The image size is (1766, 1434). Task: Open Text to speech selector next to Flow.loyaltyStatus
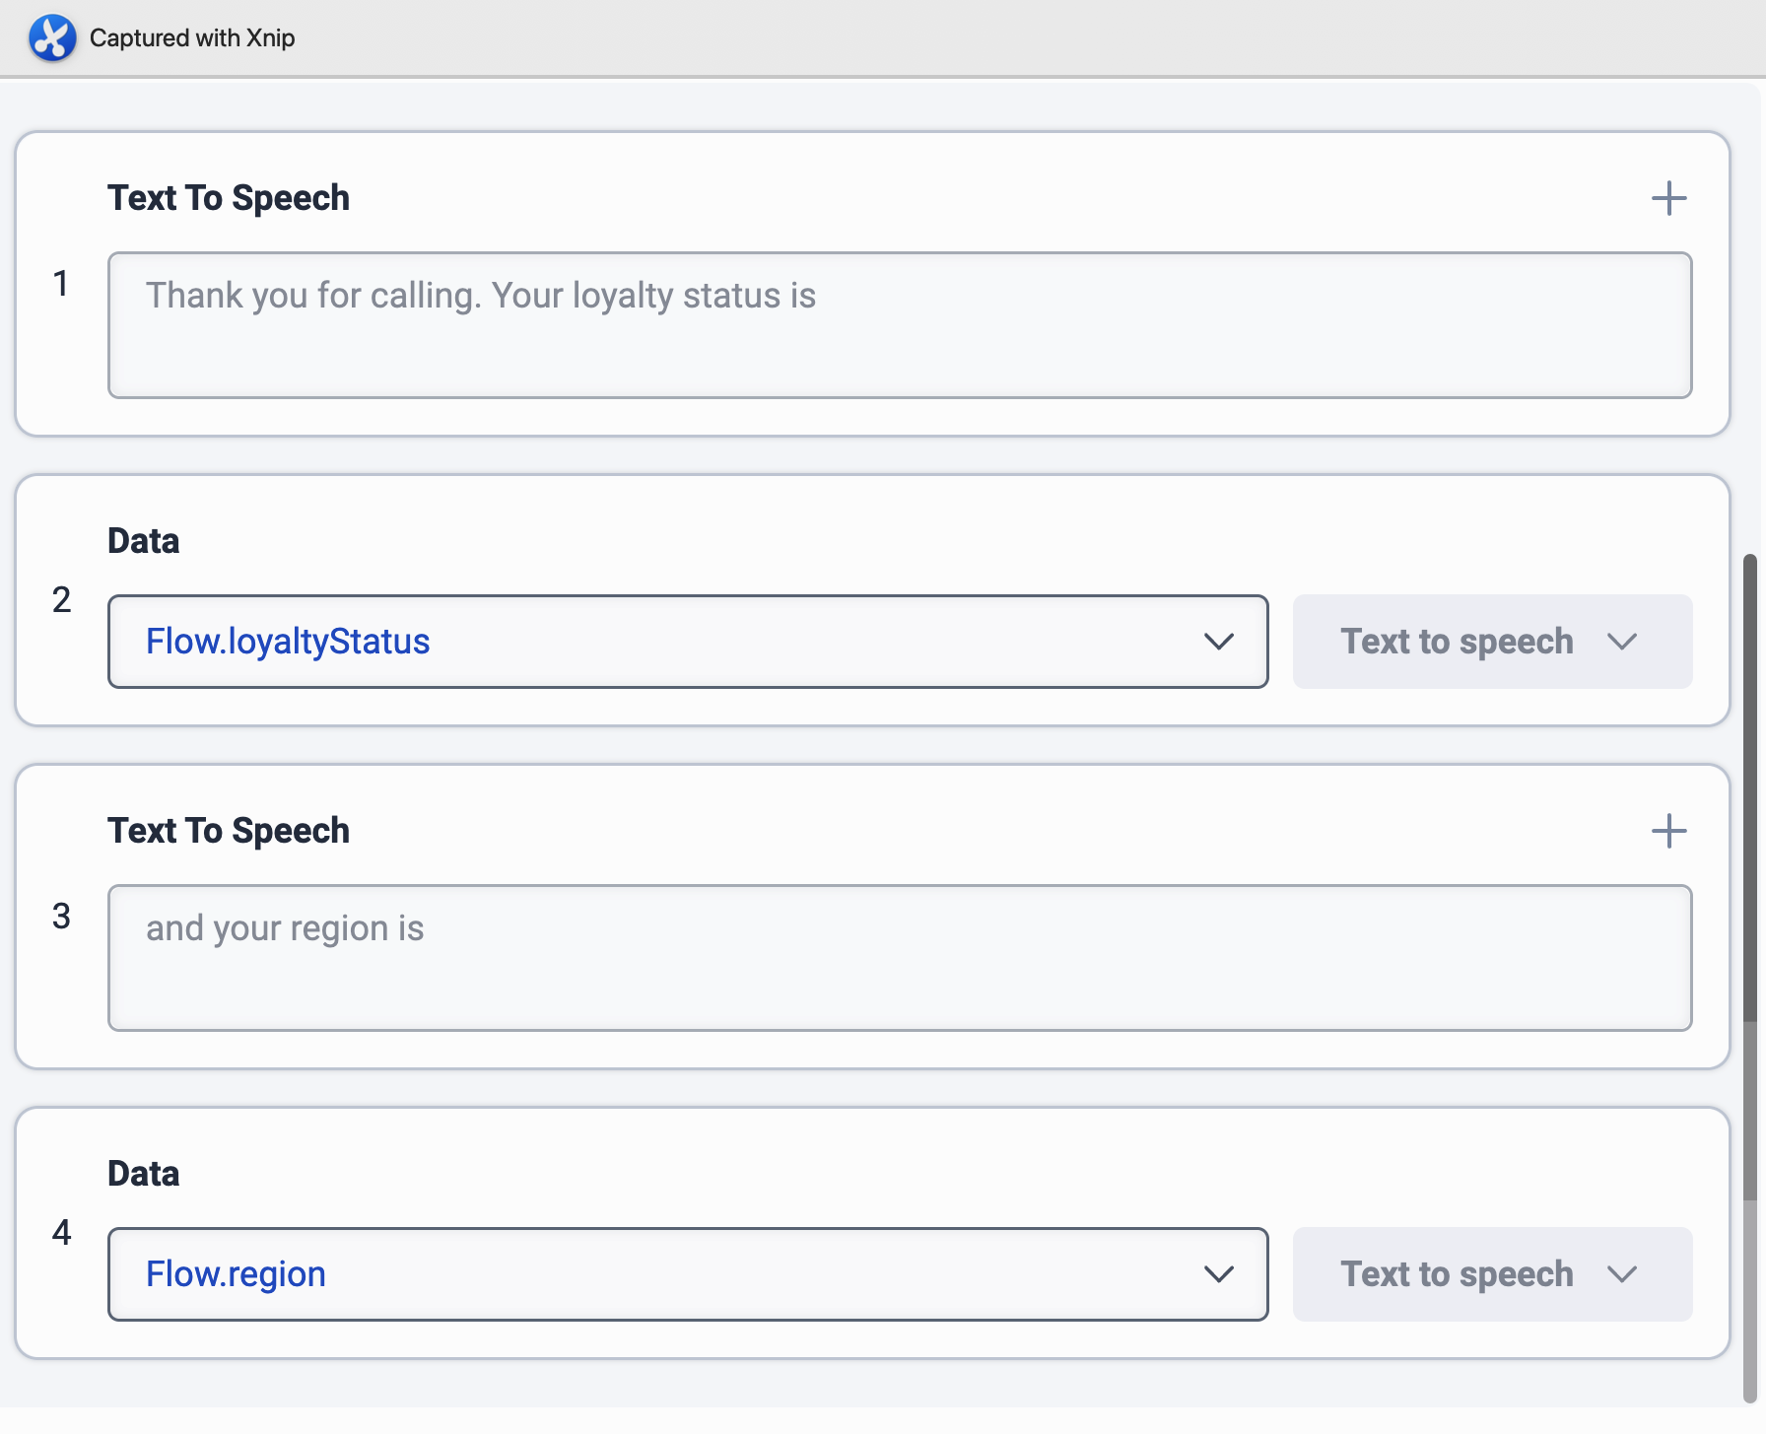(1491, 642)
